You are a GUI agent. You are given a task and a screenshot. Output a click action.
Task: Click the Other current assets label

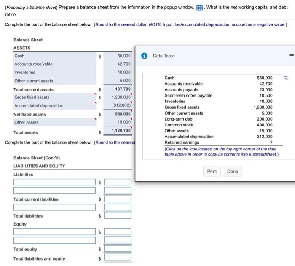point(33,81)
